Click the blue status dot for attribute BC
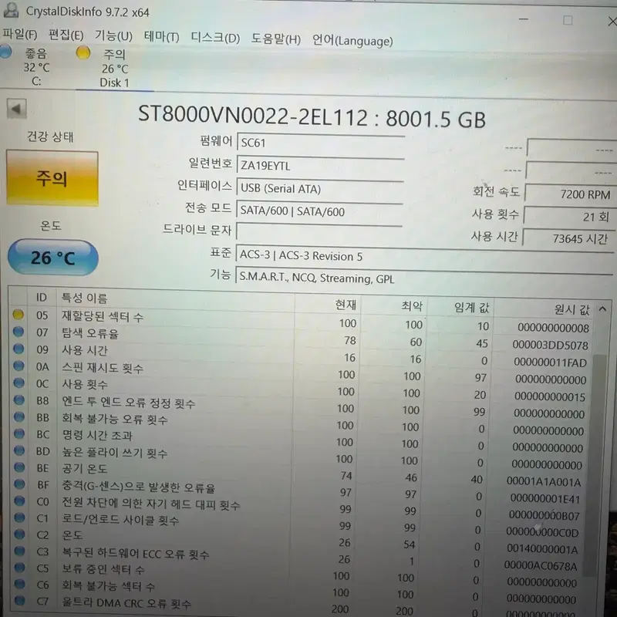 pos(19,433)
